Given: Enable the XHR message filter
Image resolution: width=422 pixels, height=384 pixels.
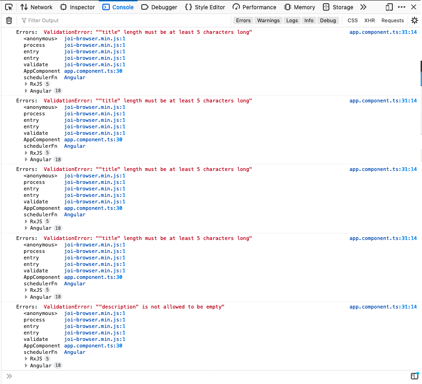Looking at the screenshot, I should coord(371,20).
